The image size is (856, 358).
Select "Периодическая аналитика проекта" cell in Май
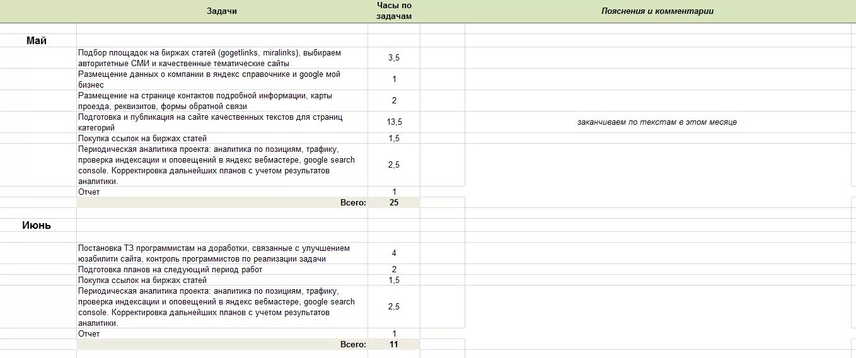[x=222, y=165]
